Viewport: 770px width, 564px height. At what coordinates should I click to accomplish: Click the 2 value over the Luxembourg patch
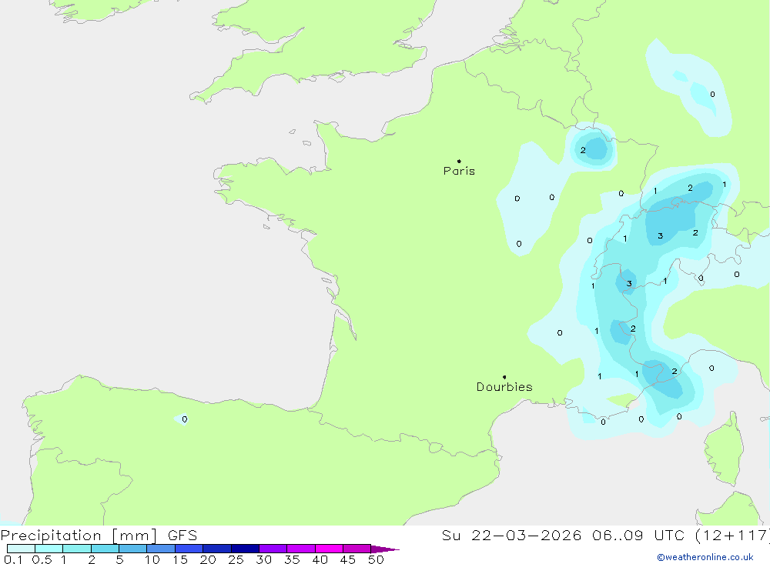[583, 150]
